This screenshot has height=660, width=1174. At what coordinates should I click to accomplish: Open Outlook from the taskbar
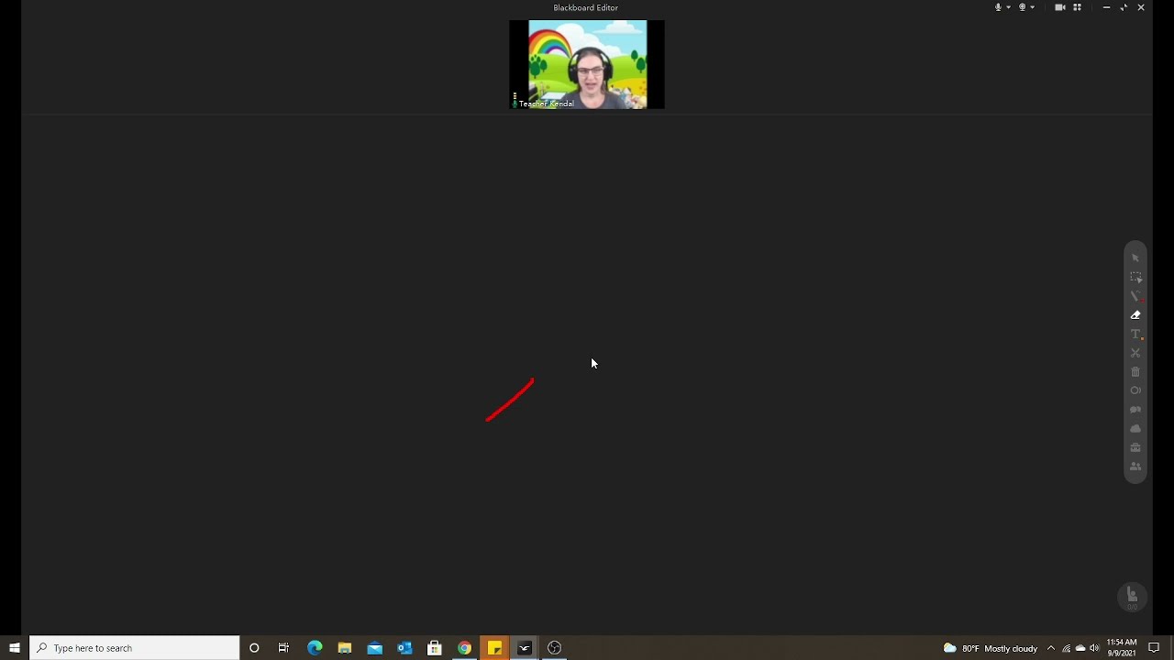(x=404, y=648)
